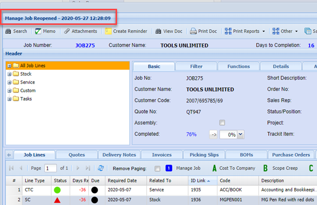Toggle the Assembly checkbox
This screenshot has width=317, height=205.
click(x=222, y=123)
